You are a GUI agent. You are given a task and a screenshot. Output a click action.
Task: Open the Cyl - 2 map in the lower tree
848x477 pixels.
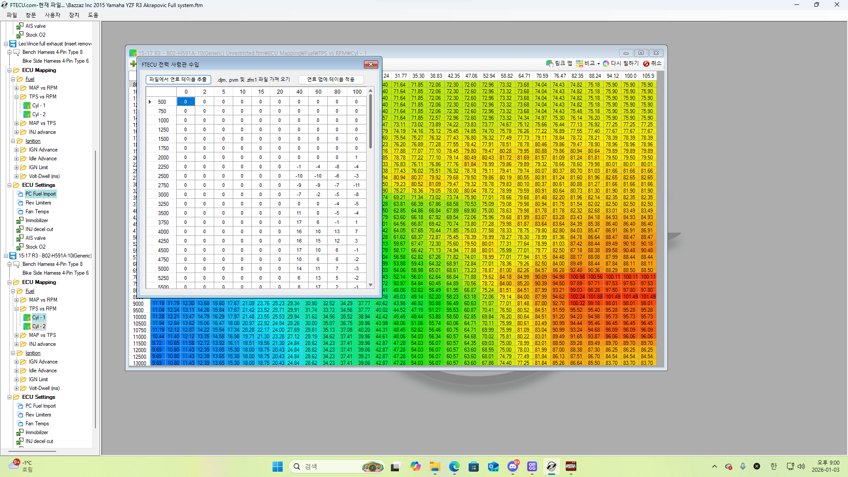click(x=38, y=326)
